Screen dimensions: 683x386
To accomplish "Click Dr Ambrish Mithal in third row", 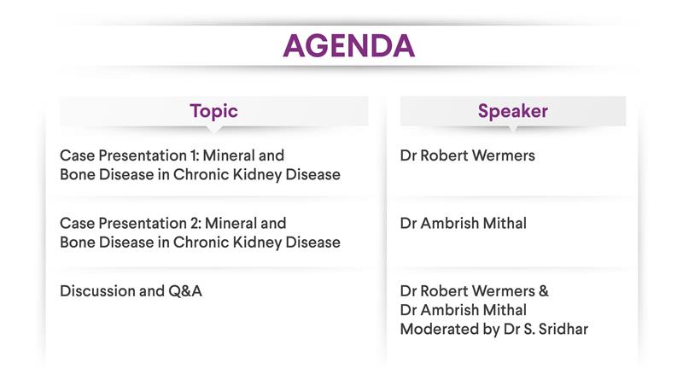I will click(463, 310).
